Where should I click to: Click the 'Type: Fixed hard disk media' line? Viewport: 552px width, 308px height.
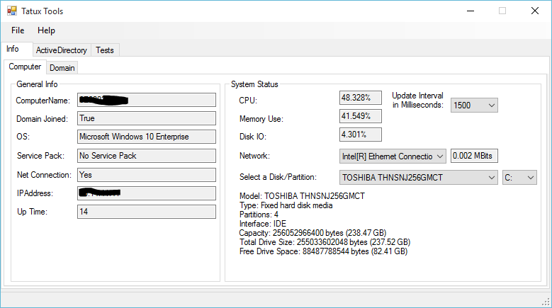tap(286, 205)
